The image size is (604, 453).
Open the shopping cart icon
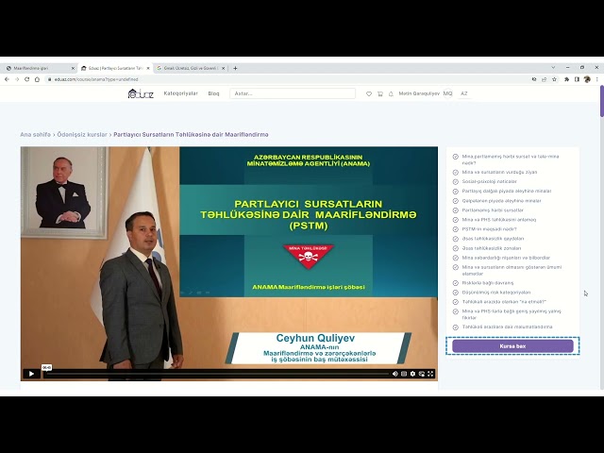(x=379, y=93)
